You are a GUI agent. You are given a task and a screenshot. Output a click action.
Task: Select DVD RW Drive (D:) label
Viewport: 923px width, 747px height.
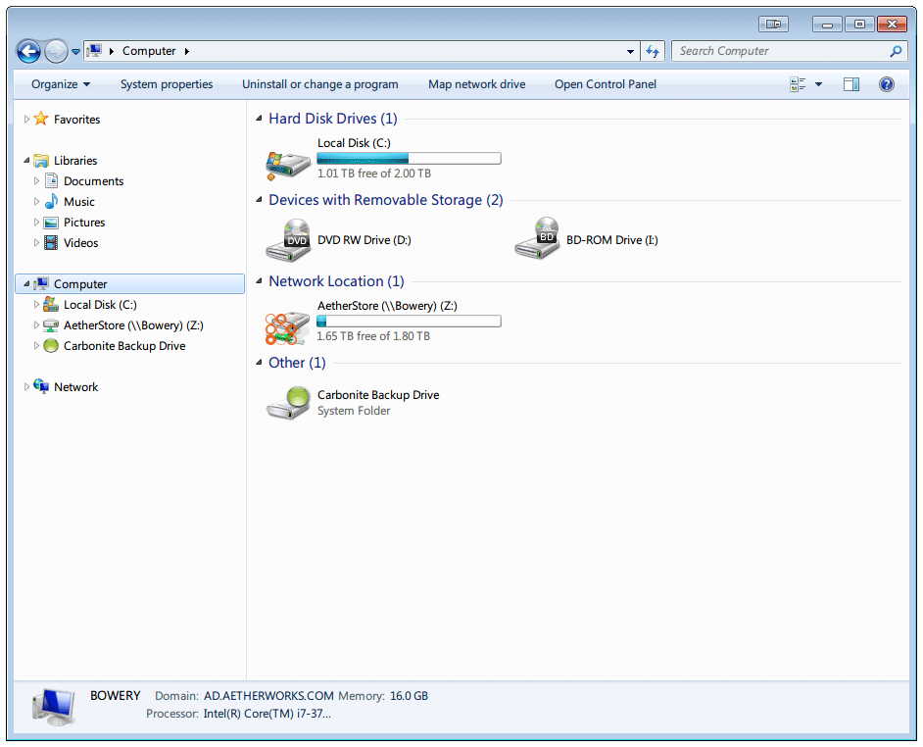(x=364, y=240)
